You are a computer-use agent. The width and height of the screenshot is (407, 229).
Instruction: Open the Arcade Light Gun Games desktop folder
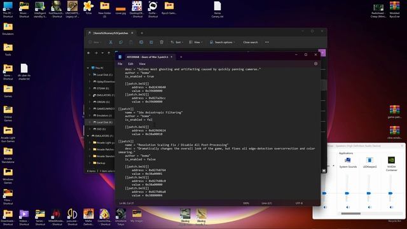[x=8, y=134]
